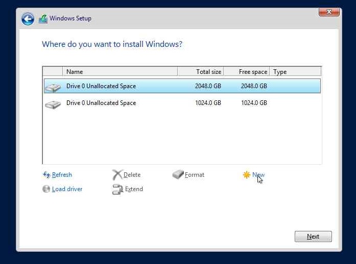Sort by the Total size column header

[x=201, y=72]
